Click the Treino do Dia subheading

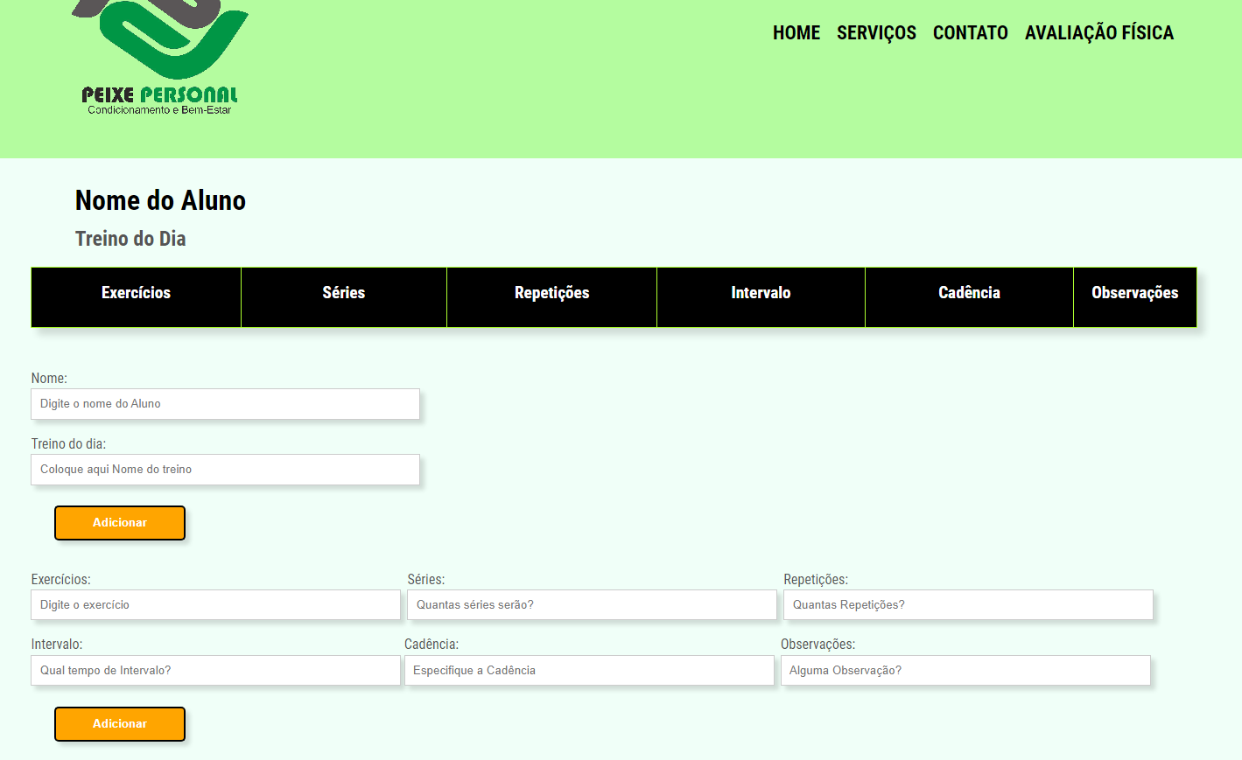pyautogui.click(x=130, y=239)
